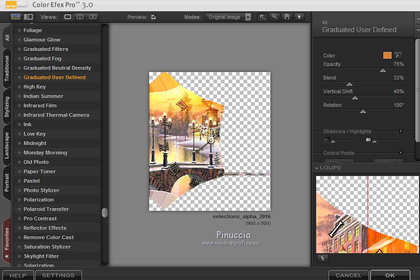Uncheck the Preview checkbox
The image size is (420, 280).
tap(153, 17)
